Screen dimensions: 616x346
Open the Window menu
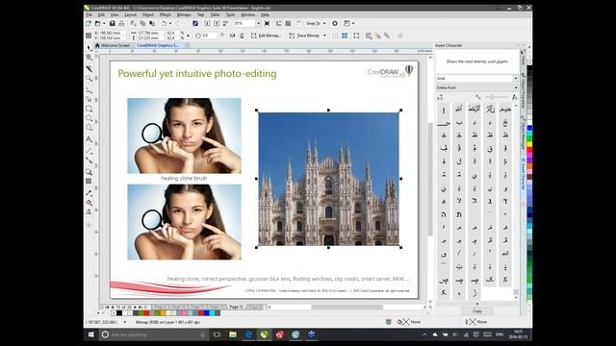247,15
